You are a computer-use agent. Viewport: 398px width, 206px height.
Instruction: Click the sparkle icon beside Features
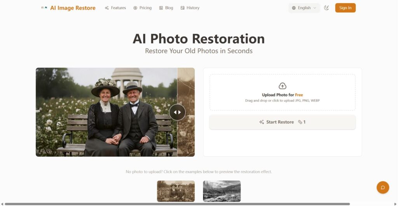tap(107, 8)
